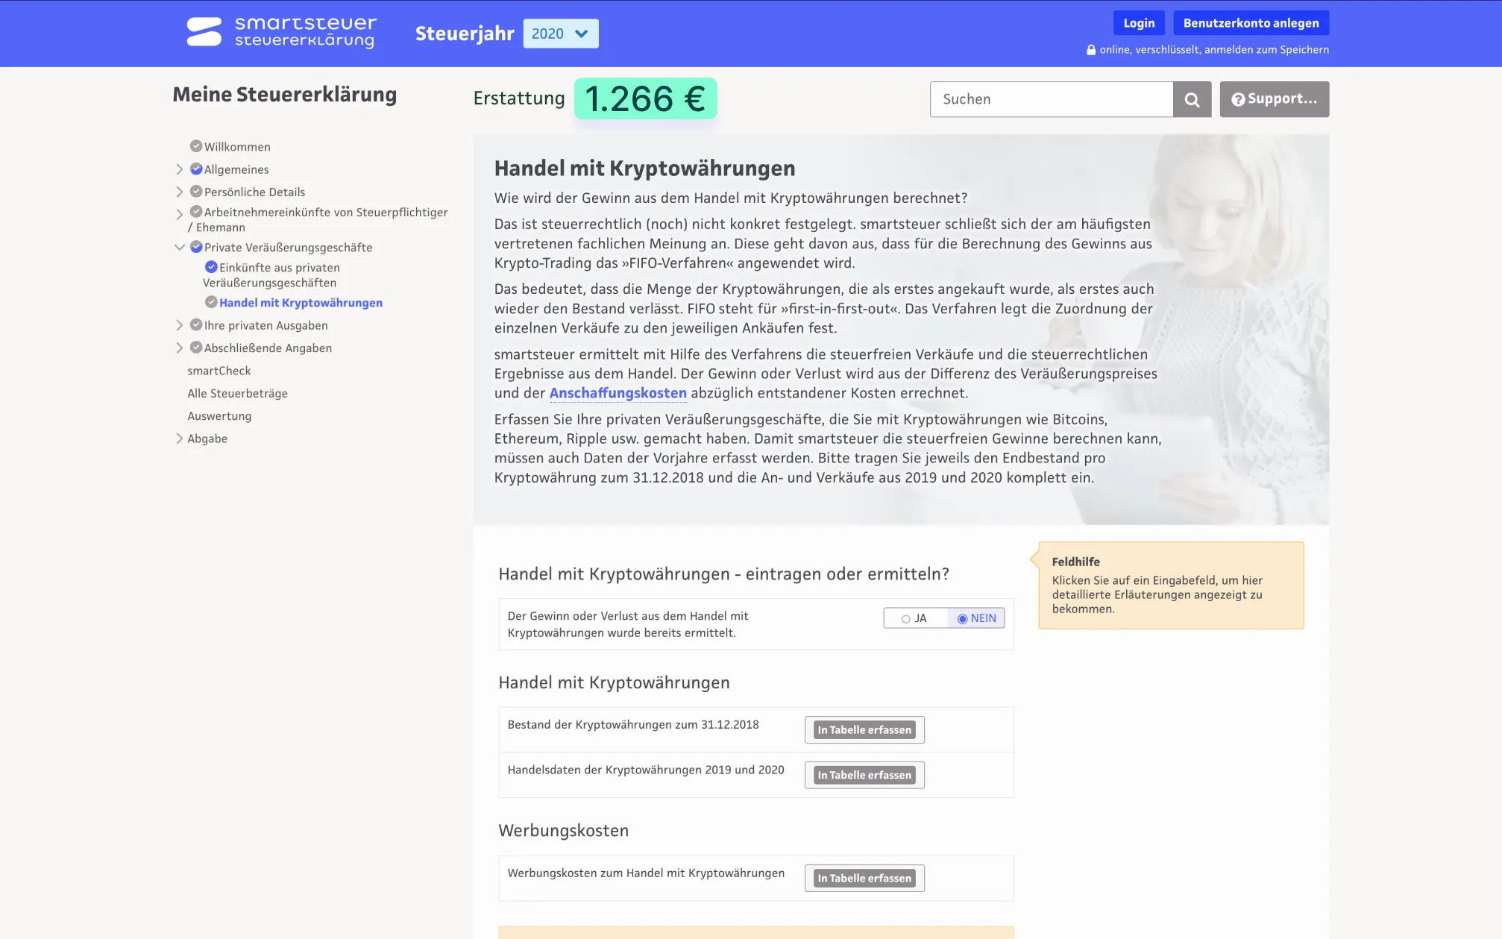Click the smartsteuer logo
Image resolution: width=1502 pixels, height=939 pixels.
click(x=280, y=31)
